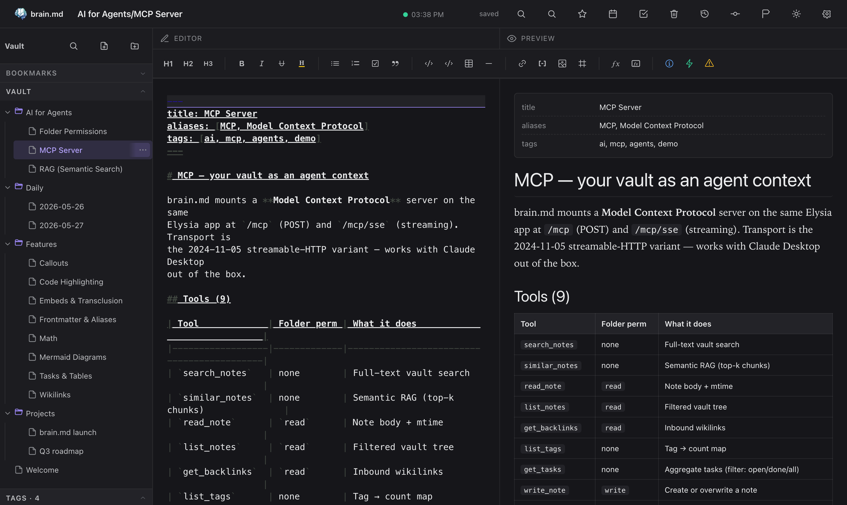This screenshot has width=847, height=505.
Task: Insert inline math formula
Action: coord(616,63)
